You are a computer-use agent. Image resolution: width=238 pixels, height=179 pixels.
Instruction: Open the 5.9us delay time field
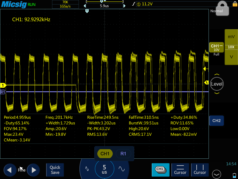104,6
